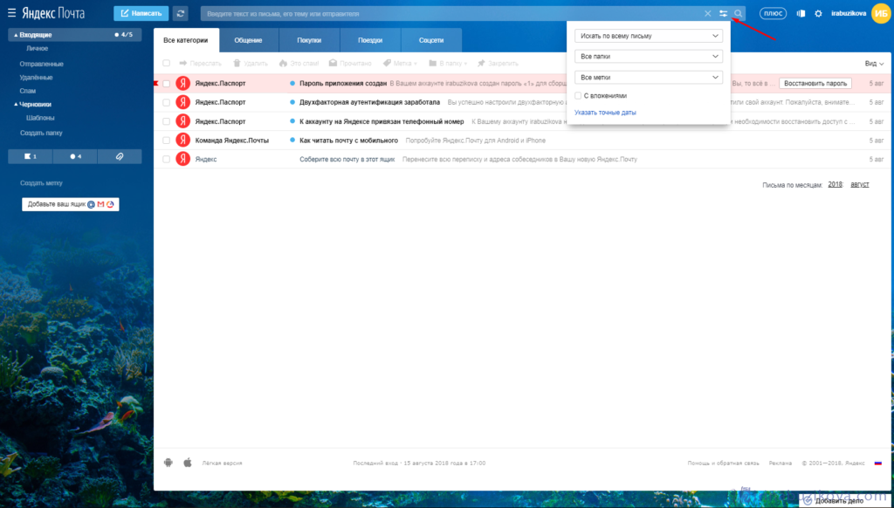
Task: Open the settings gear icon
Action: (x=818, y=14)
